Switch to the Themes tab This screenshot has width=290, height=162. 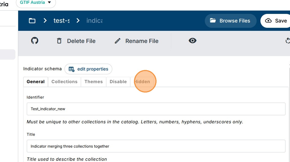(94, 82)
